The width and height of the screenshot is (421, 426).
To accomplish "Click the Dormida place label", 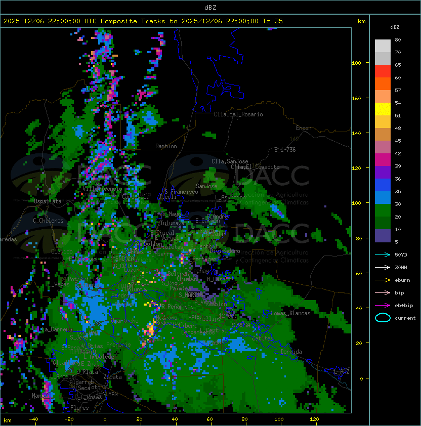I will point(291,352).
